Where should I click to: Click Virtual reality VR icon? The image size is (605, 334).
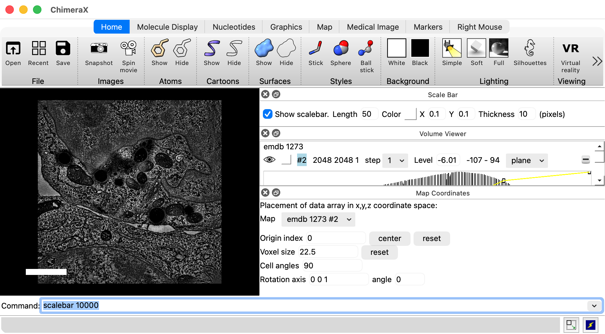point(570,49)
